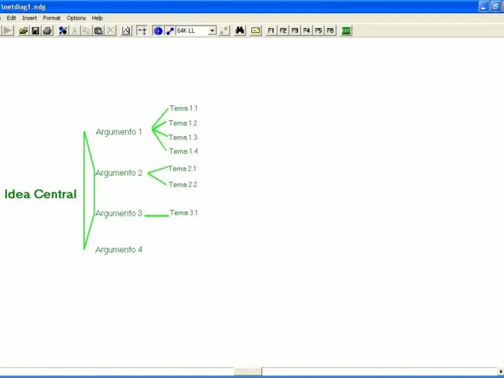The height and width of the screenshot is (378, 504).
Task: Click the Tema 3.1 label
Action: [183, 213]
